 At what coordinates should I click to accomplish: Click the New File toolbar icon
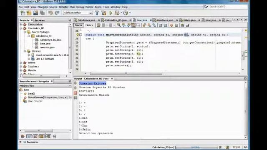(23, 13)
